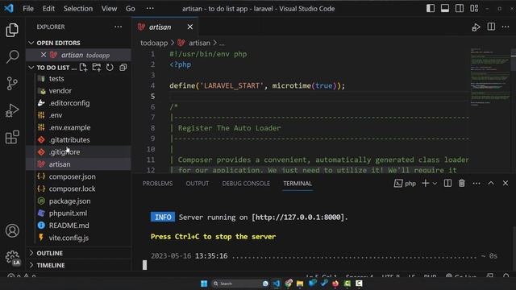This screenshot has width=516, height=290.
Task: Select the php terminal instance
Action: [405, 183]
